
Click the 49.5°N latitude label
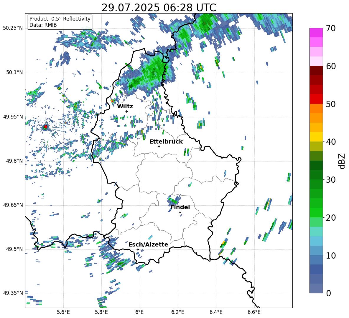tap(14, 249)
